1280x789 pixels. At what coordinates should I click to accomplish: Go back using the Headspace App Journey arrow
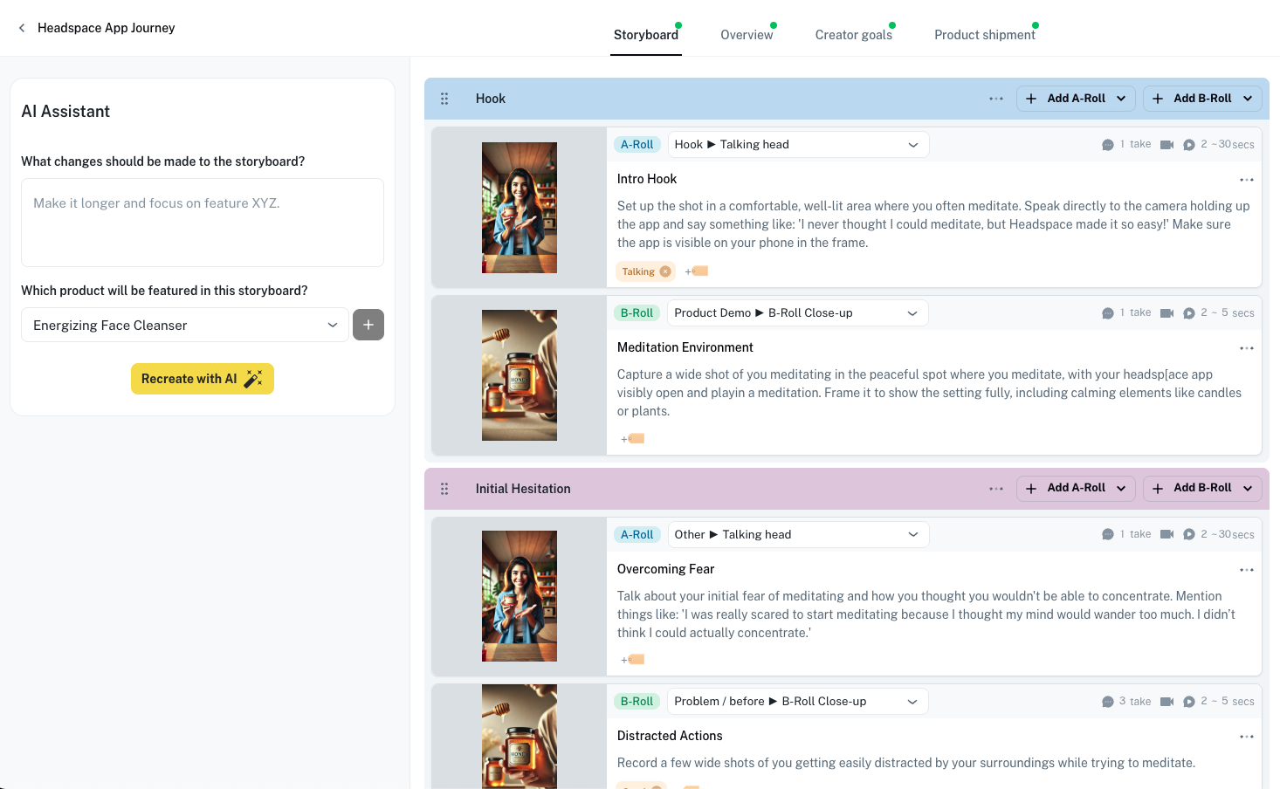22,28
